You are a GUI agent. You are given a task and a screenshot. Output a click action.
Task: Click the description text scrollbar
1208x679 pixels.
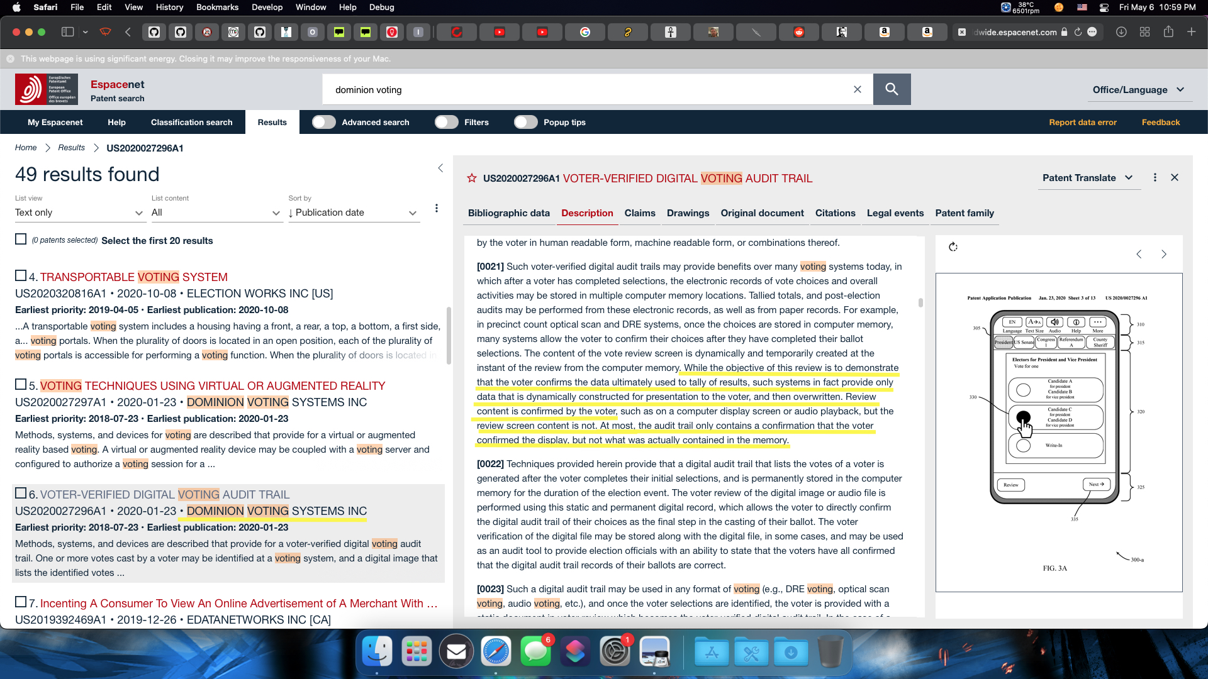tap(920, 302)
